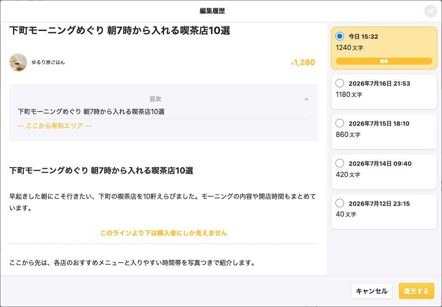Image resolution: width=442 pixels, height=307 pixels.
Task: Click the article title at the top of the preview
Action: click(120, 31)
